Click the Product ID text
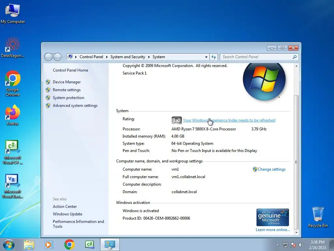Image resolution: width=334 pixels, height=251 pixels. coord(156,218)
